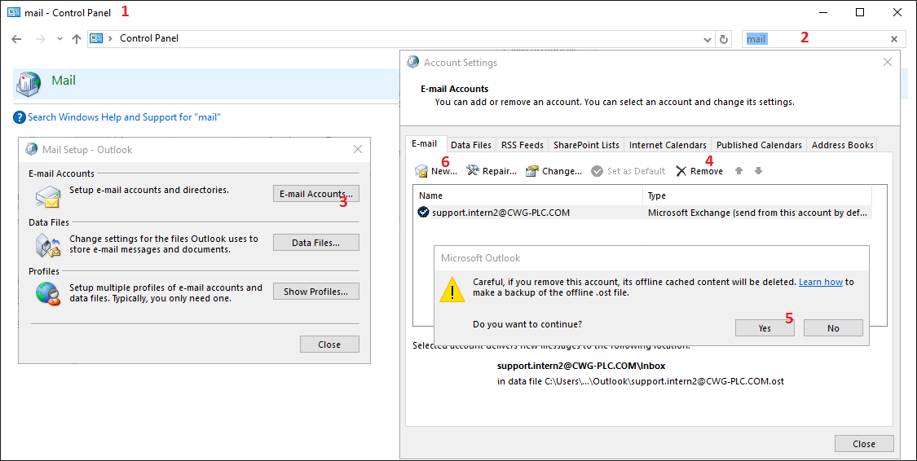Open address bar history dropdown
This screenshot has height=461, width=917.
pyautogui.click(x=708, y=39)
